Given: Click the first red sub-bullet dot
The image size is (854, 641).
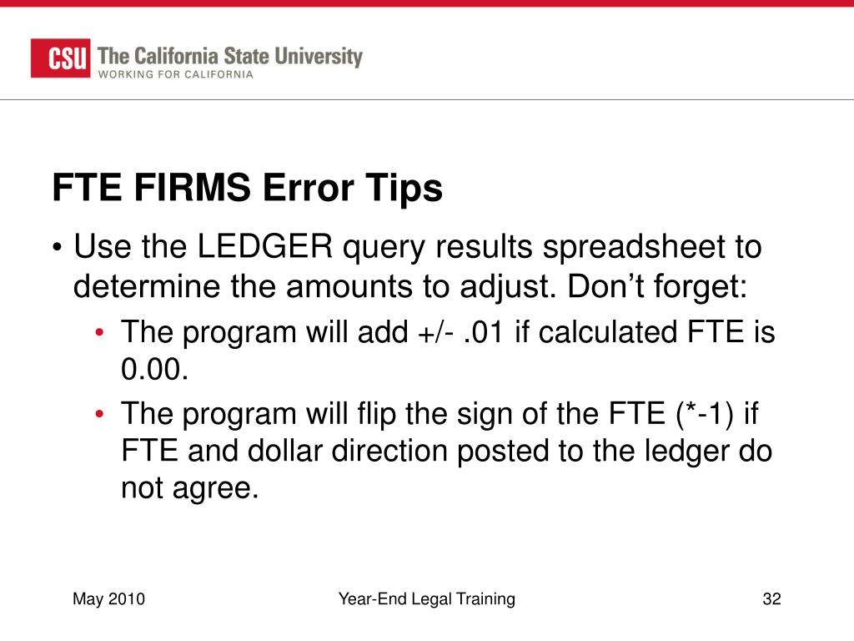Looking at the screenshot, I should (x=99, y=332).
